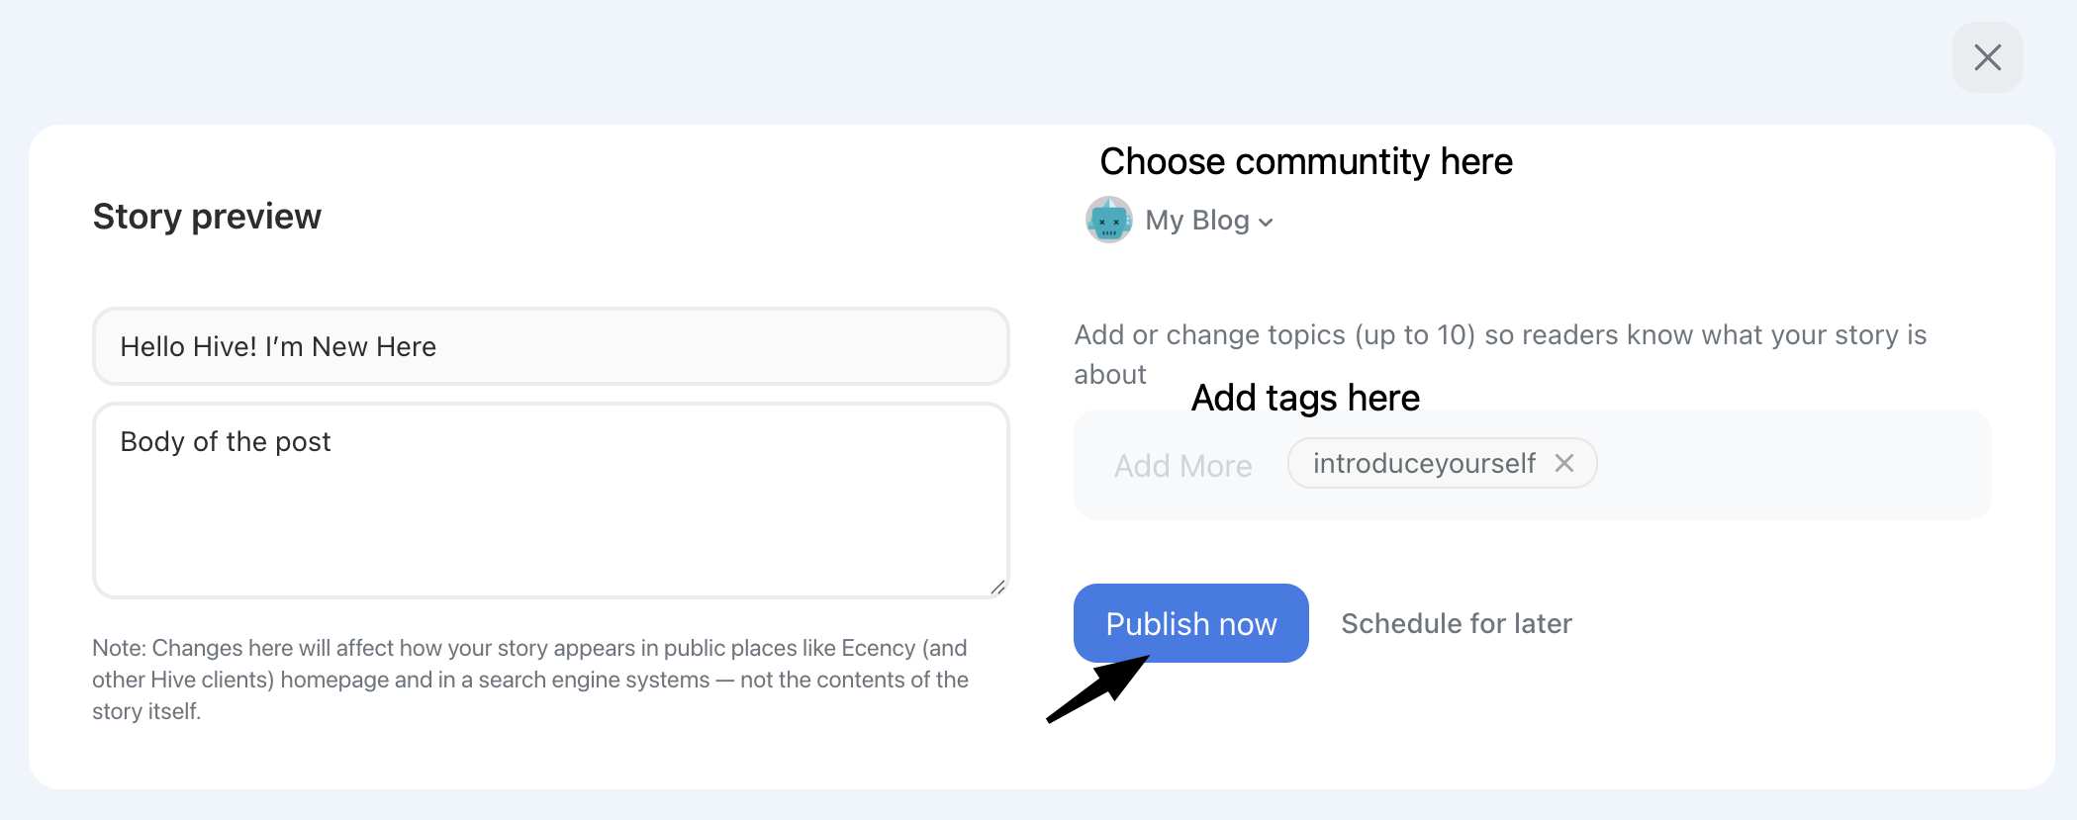Remove the introduceyourself tag with its X
This screenshot has height=820, width=2077.
(1564, 463)
